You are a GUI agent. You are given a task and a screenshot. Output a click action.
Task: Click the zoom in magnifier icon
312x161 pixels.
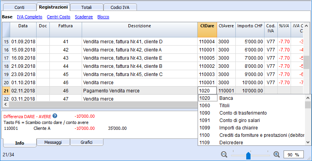pos(277,154)
